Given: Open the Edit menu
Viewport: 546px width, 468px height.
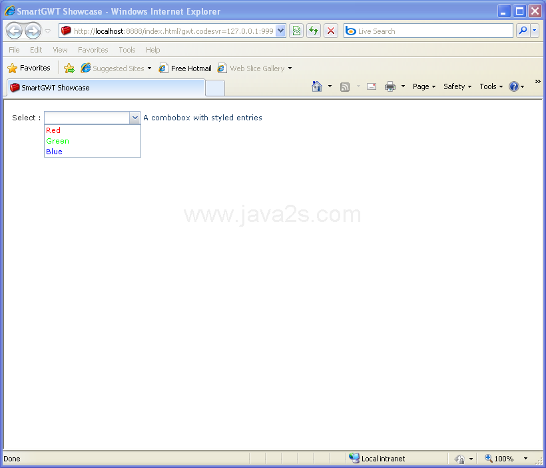Looking at the screenshot, I should click(x=36, y=50).
